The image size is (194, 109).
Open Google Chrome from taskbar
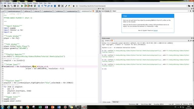[x=28, y=107]
